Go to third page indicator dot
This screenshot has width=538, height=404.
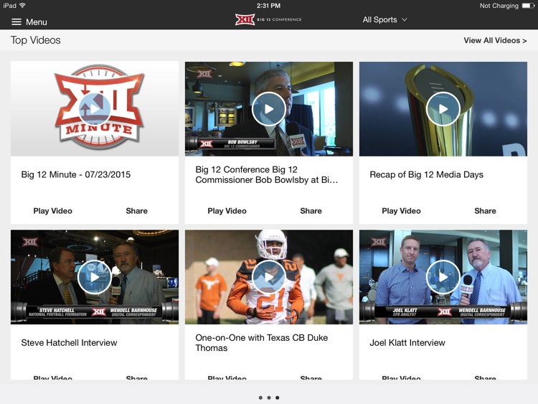[277, 398]
